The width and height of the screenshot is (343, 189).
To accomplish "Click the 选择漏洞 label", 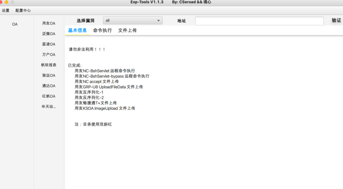I will (86, 21).
